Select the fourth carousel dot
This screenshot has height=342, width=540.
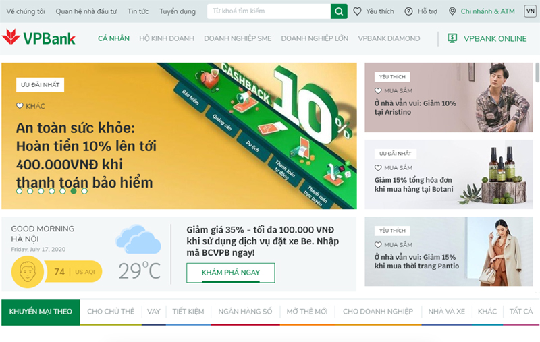coord(52,191)
